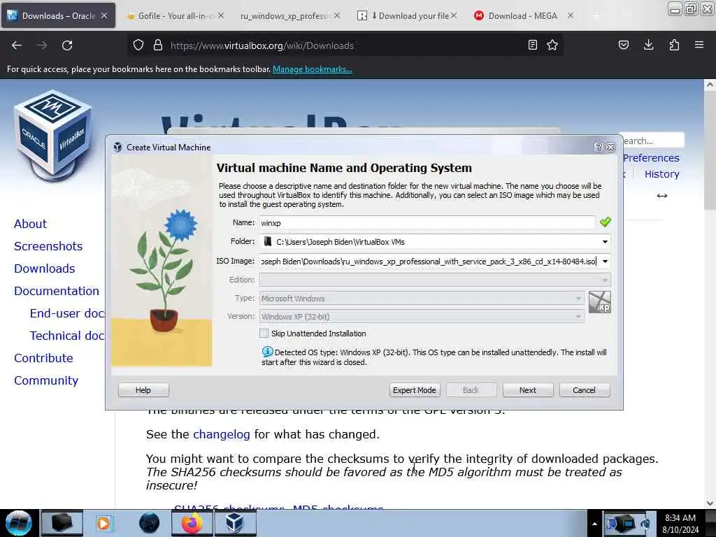
Task: Open the Manage bookmarks link
Action: (313, 69)
